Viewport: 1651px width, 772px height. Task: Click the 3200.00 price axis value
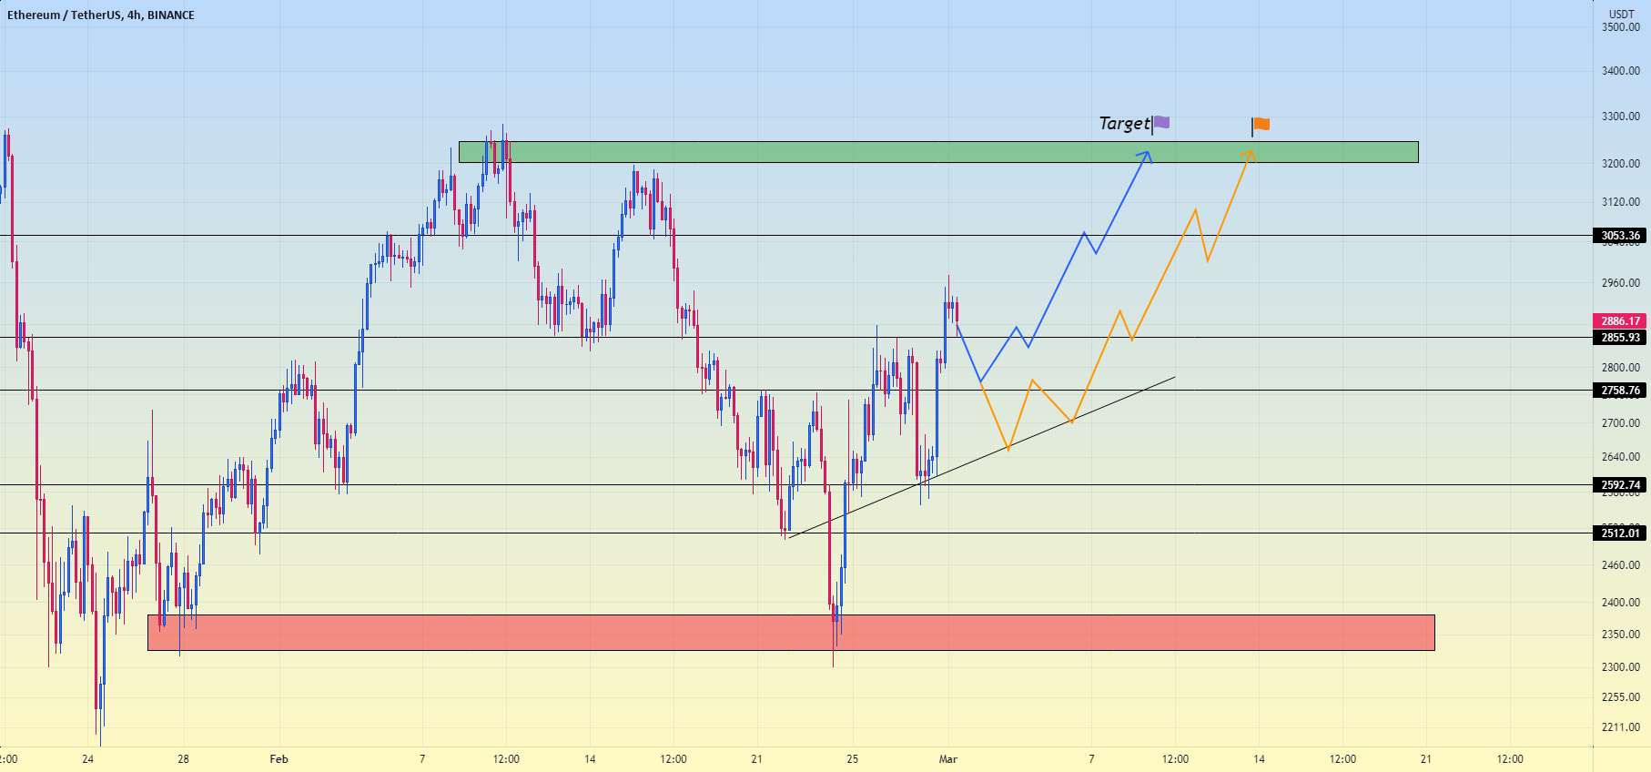pyautogui.click(x=1621, y=164)
